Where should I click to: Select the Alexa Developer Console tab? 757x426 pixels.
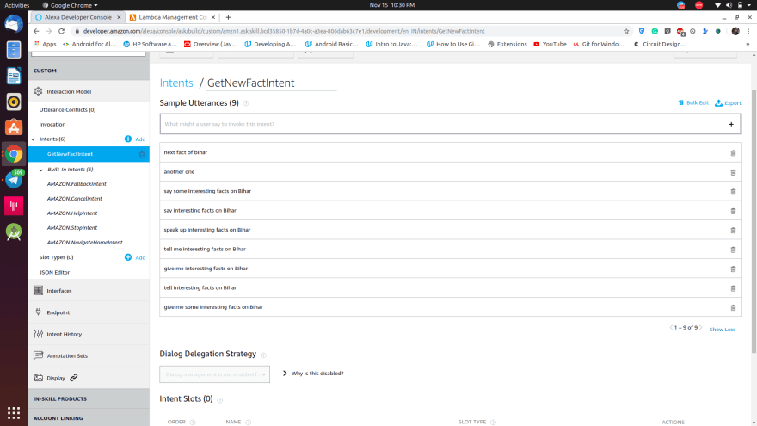[x=78, y=17]
